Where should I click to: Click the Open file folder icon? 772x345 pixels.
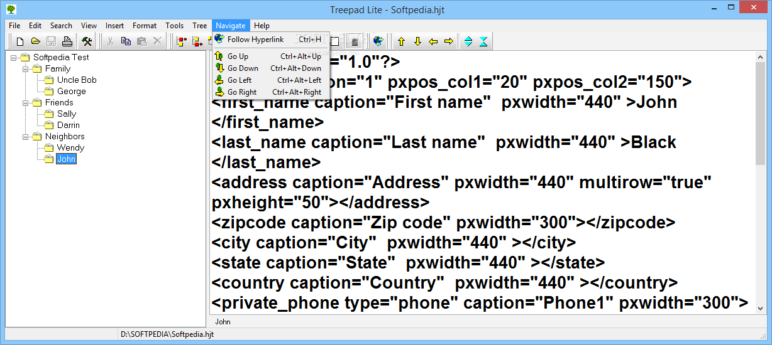click(36, 41)
